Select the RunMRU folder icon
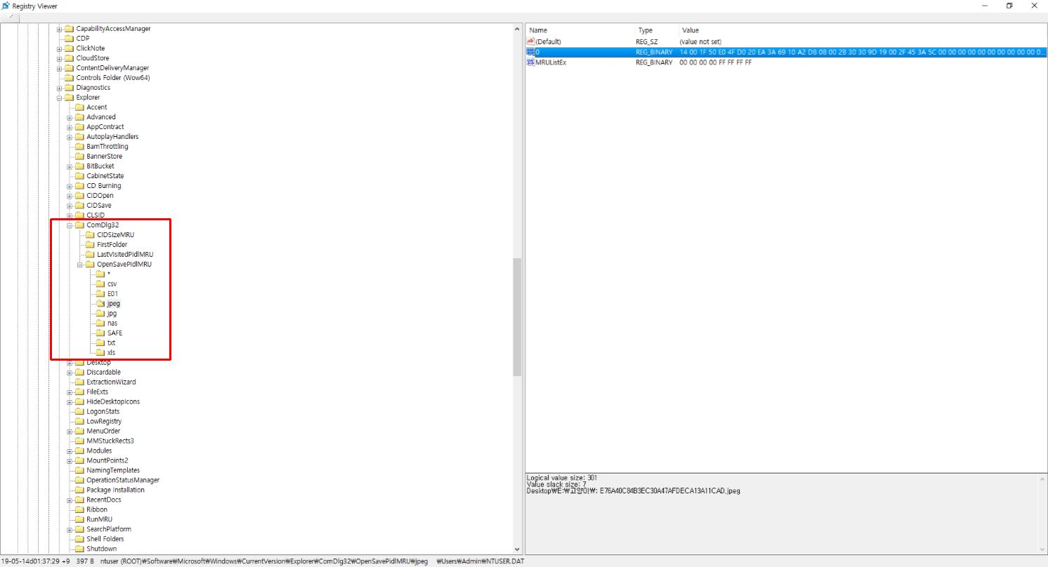The image size is (1048, 567). pos(79,520)
